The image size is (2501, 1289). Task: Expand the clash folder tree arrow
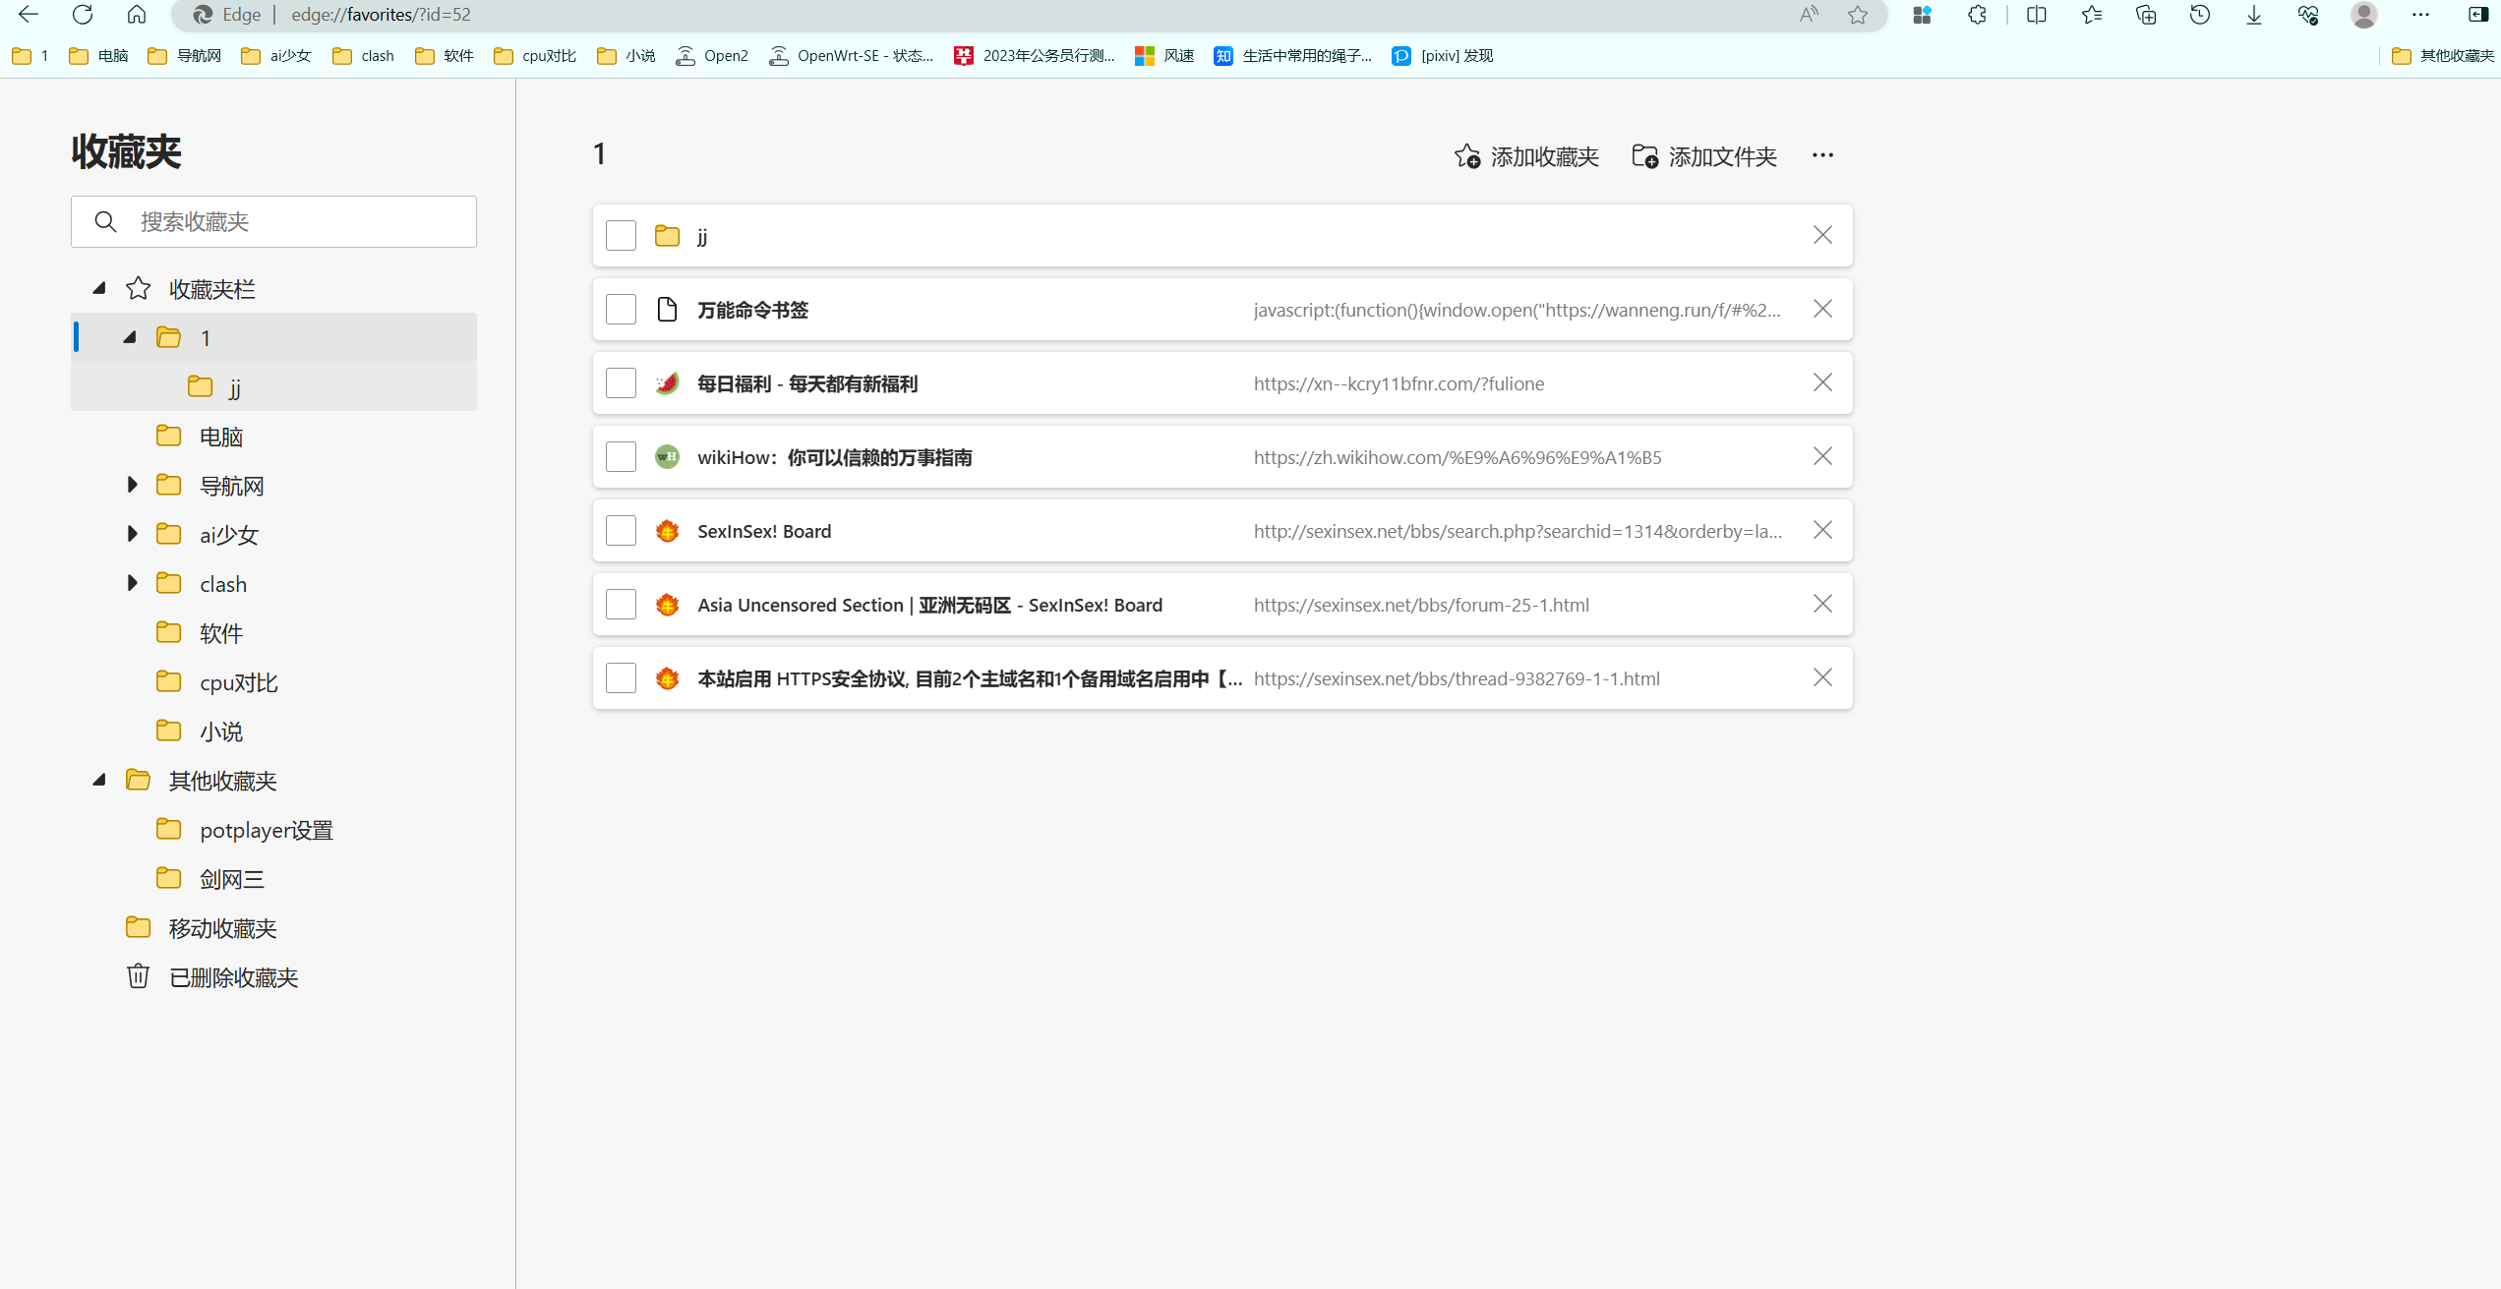(132, 583)
